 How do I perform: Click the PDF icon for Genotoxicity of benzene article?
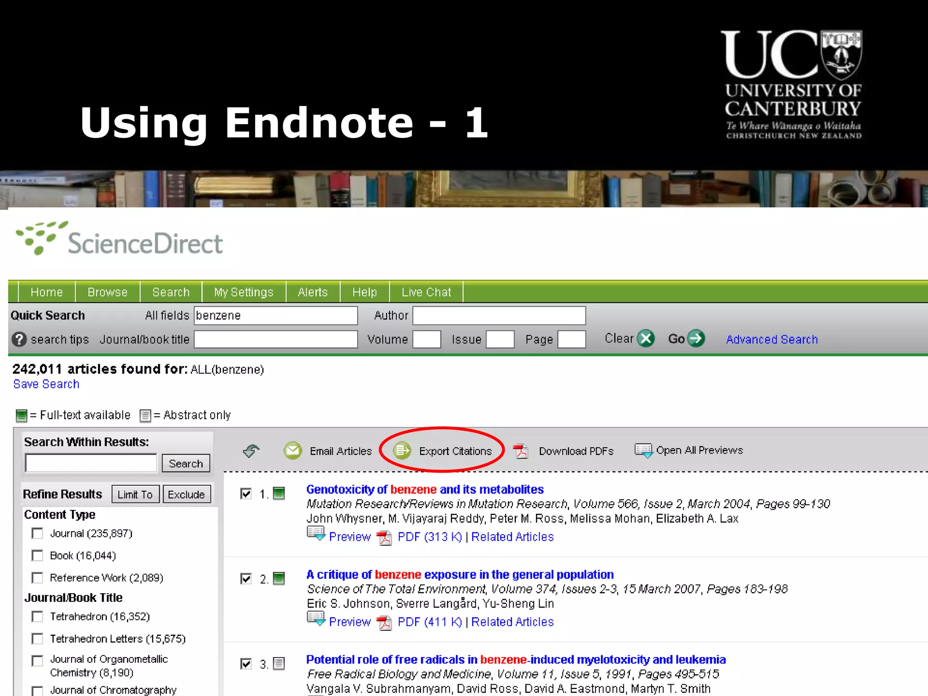click(384, 537)
